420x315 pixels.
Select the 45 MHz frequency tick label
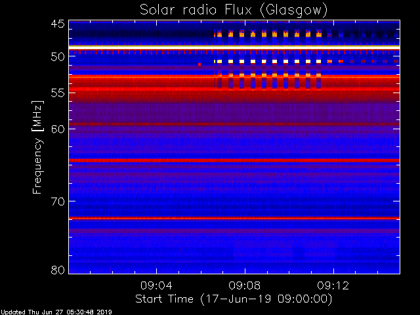click(57, 24)
